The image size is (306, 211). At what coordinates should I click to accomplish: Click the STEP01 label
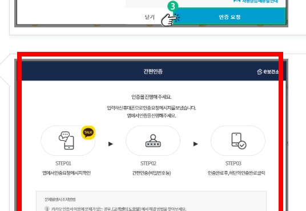tap(63, 164)
